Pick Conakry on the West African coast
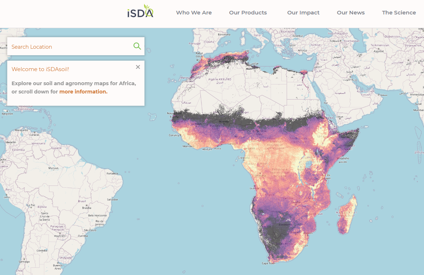Image resolution: width=424 pixels, height=275 pixels. click(174, 135)
